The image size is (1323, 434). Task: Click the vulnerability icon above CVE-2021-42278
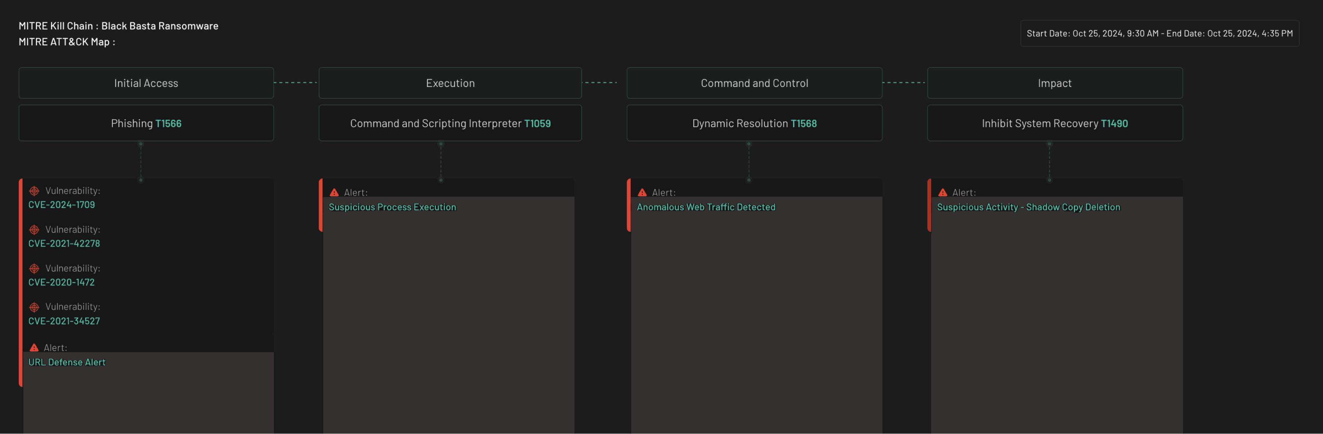click(34, 230)
